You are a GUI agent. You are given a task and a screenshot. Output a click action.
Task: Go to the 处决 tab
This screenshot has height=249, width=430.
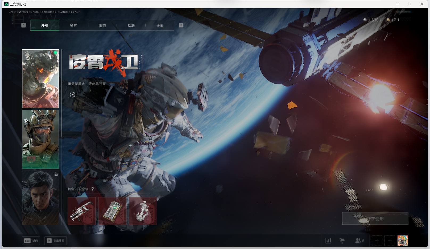coord(131,25)
